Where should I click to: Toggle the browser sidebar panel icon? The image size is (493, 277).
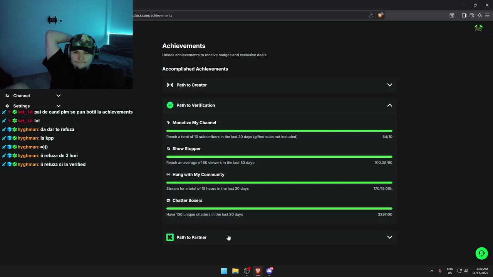[464, 15]
